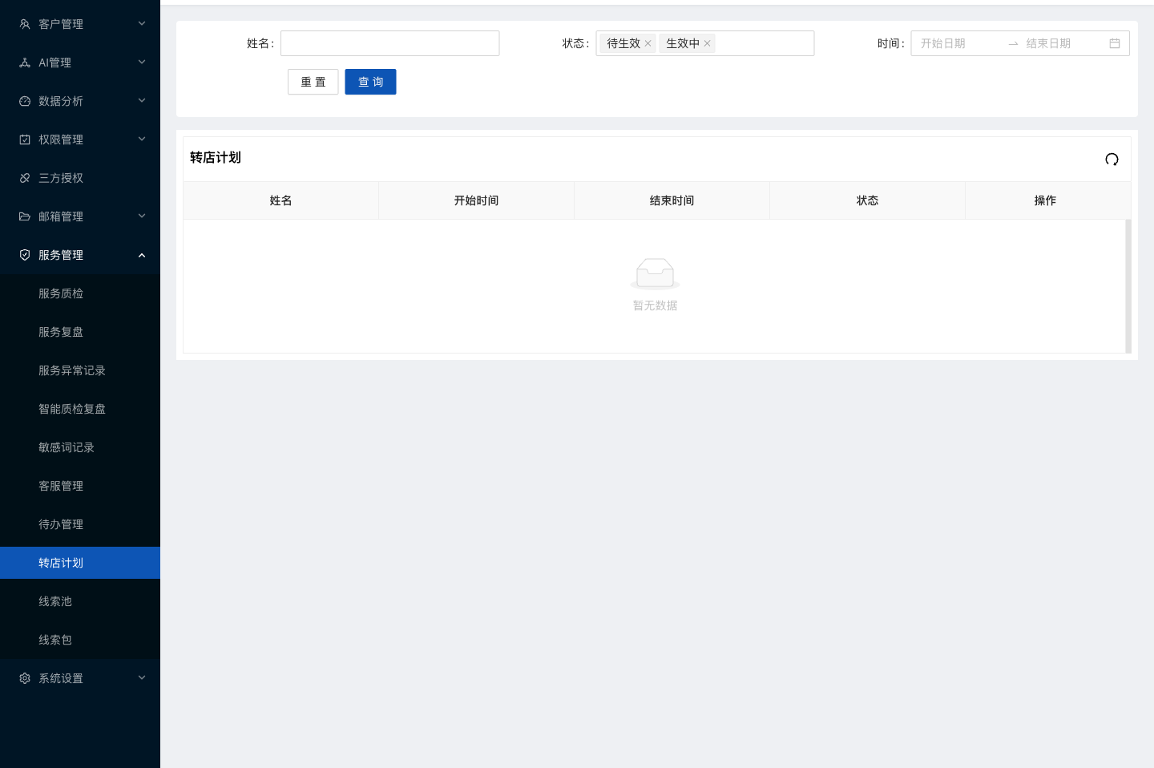
Task: Click the 结束时间 column header
Action: pos(672,200)
